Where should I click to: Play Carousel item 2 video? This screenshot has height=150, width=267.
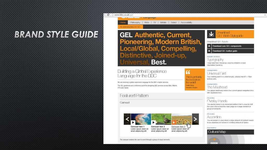[153, 122]
